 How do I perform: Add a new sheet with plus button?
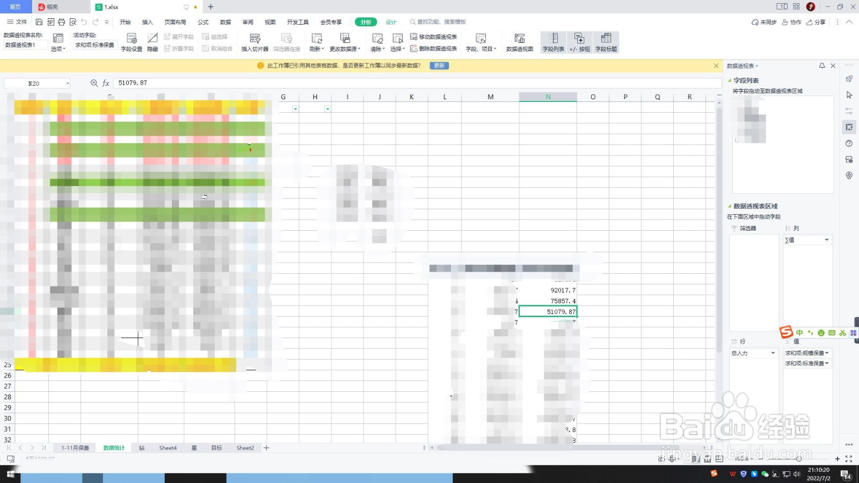[x=266, y=448]
